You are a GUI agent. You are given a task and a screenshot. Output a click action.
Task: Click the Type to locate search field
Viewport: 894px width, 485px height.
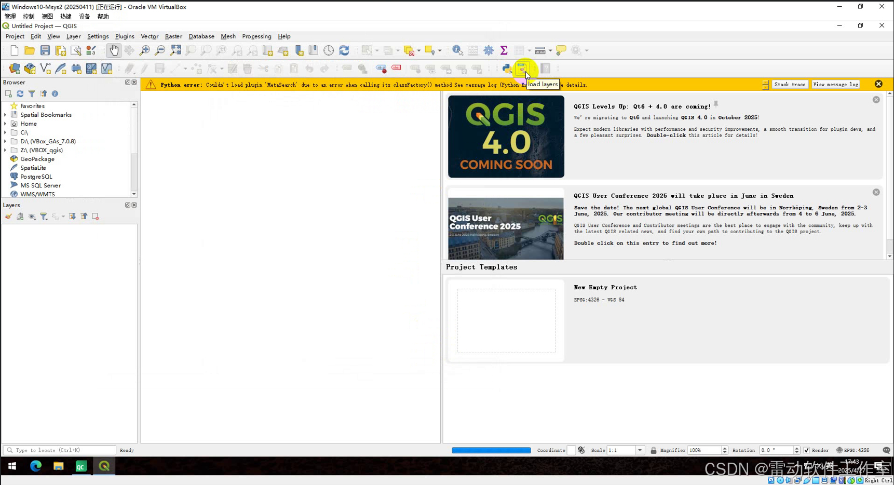(59, 450)
